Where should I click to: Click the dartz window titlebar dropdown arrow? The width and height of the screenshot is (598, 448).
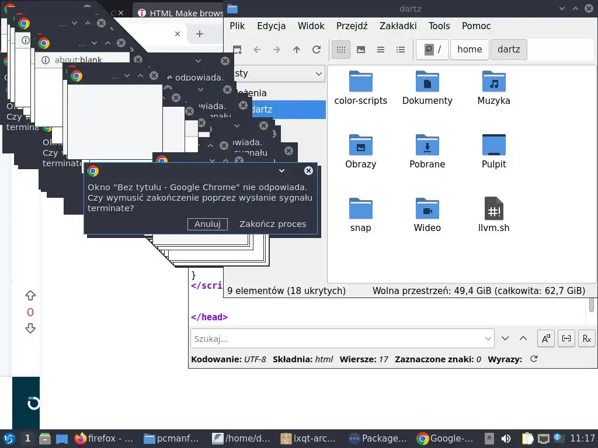pos(562,8)
